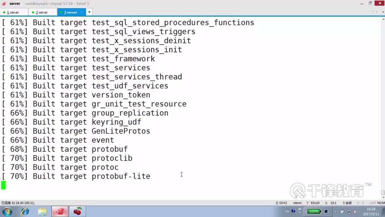Launch Internet Explorer from the taskbar
The image size is (385, 217).
[x=25, y=211]
